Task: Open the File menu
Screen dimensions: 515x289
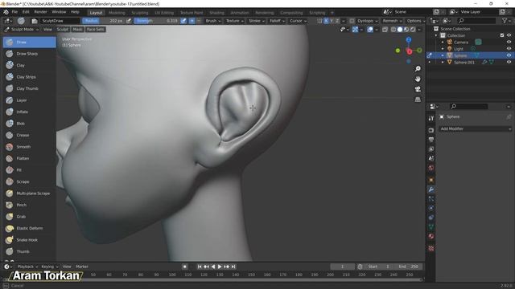Action: point(14,12)
